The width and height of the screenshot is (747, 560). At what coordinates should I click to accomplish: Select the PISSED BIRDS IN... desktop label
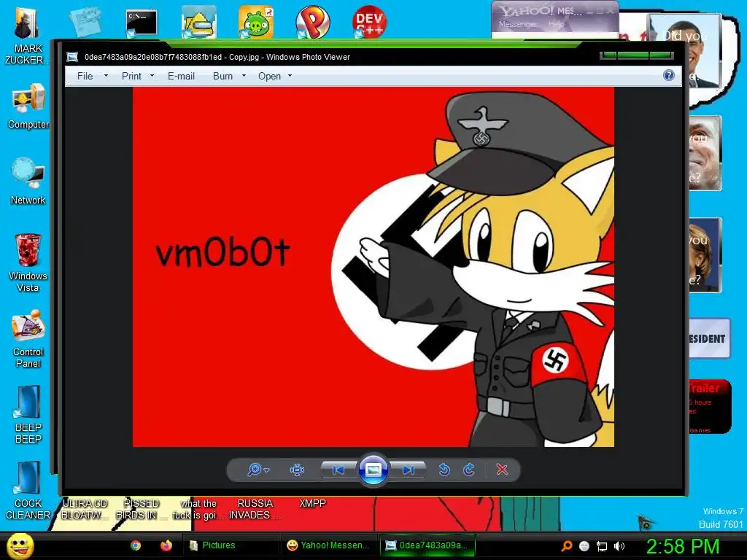coord(141,509)
